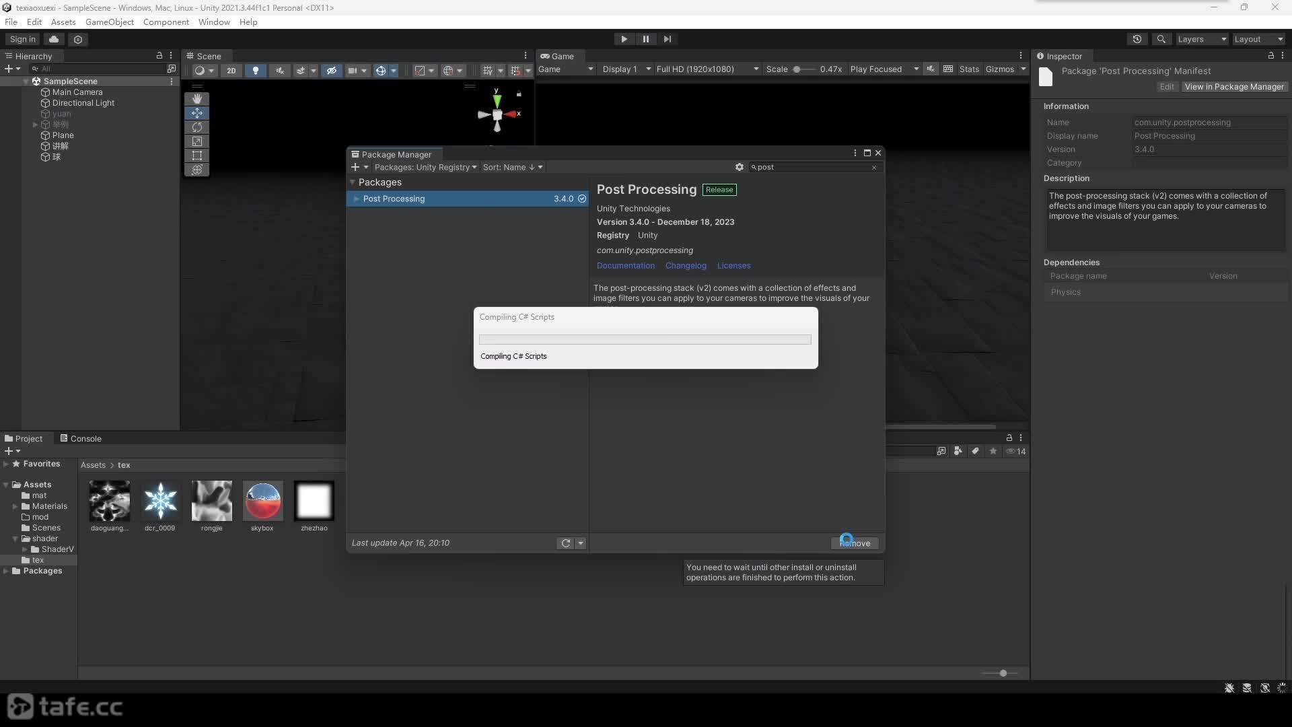Image resolution: width=1292 pixels, height=727 pixels.
Task: Open the Layout dropdown
Action: coord(1258,39)
